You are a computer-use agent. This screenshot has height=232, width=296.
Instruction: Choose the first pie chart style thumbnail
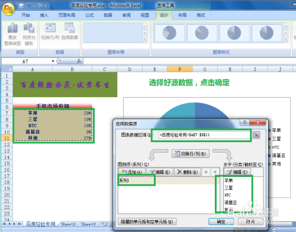coord(169,33)
